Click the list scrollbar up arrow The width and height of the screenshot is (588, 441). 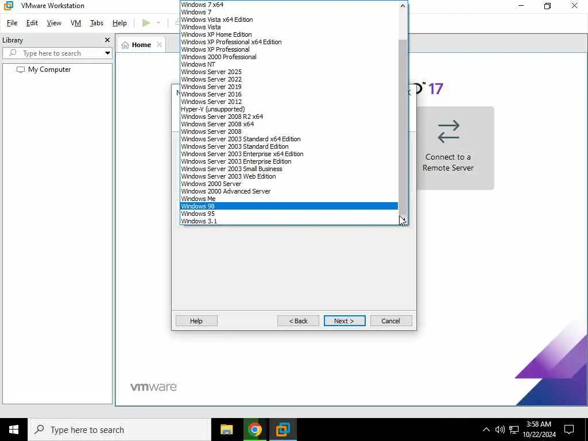[403, 6]
